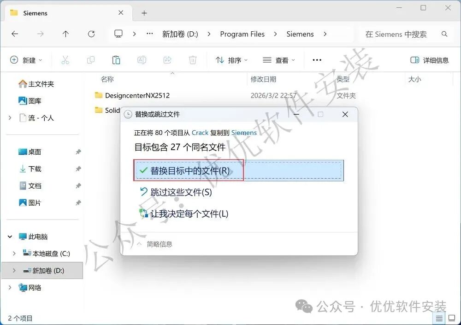
Task: Sort by 名称 column header
Action: coord(107,79)
